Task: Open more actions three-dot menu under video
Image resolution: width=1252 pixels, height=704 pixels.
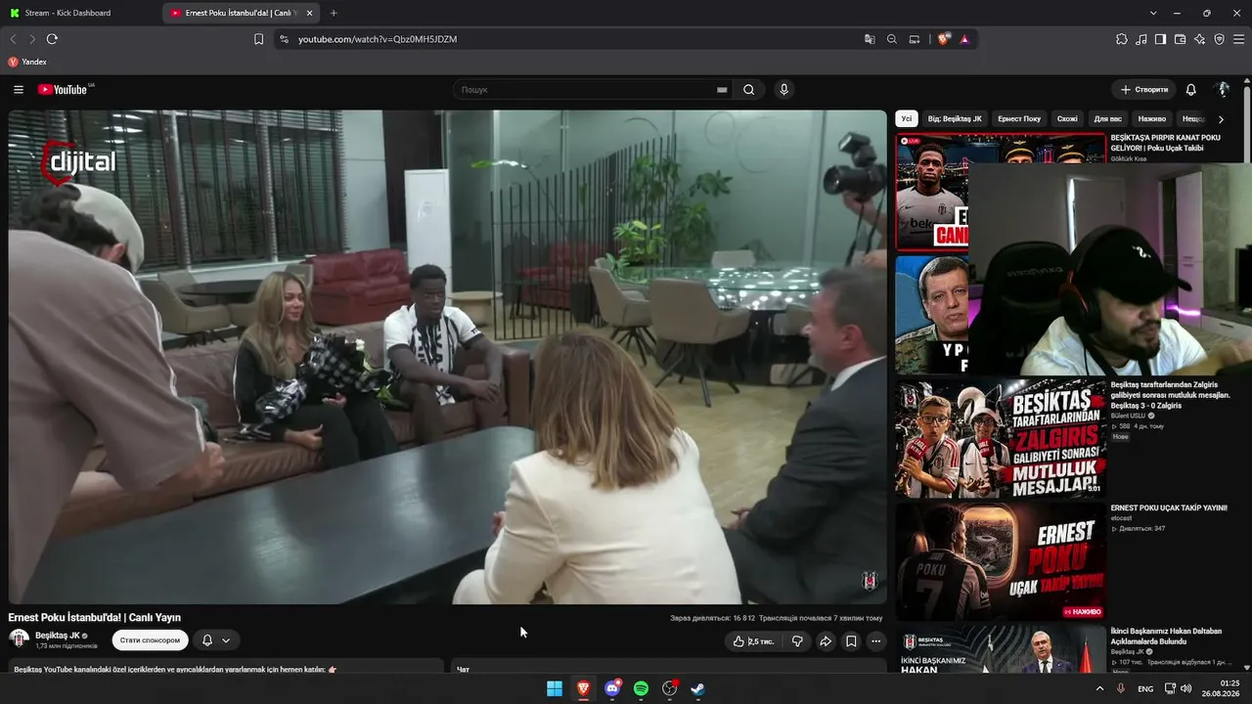Action: (876, 641)
